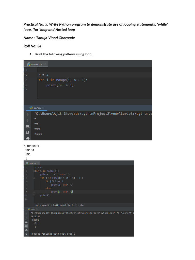Click scroll-to-end icon in first run console
Viewport: 195px width, 260px height.
[x=28, y=133]
